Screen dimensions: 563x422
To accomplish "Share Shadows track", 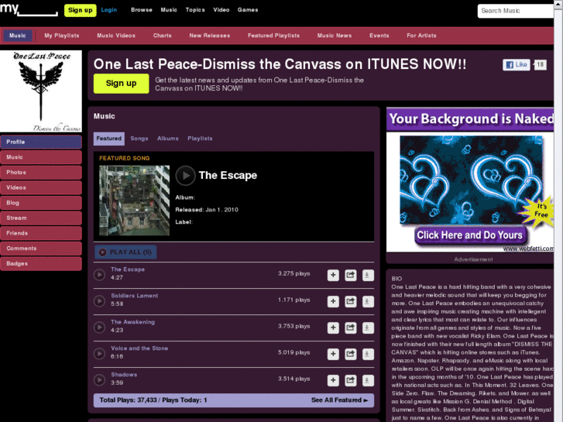I will pos(351,380).
